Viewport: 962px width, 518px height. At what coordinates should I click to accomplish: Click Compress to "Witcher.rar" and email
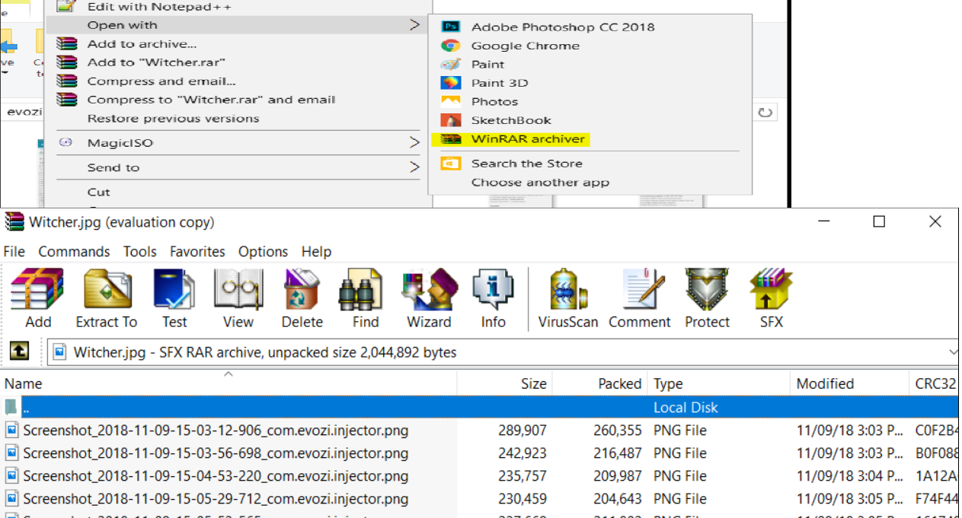pyautogui.click(x=211, y=100)
